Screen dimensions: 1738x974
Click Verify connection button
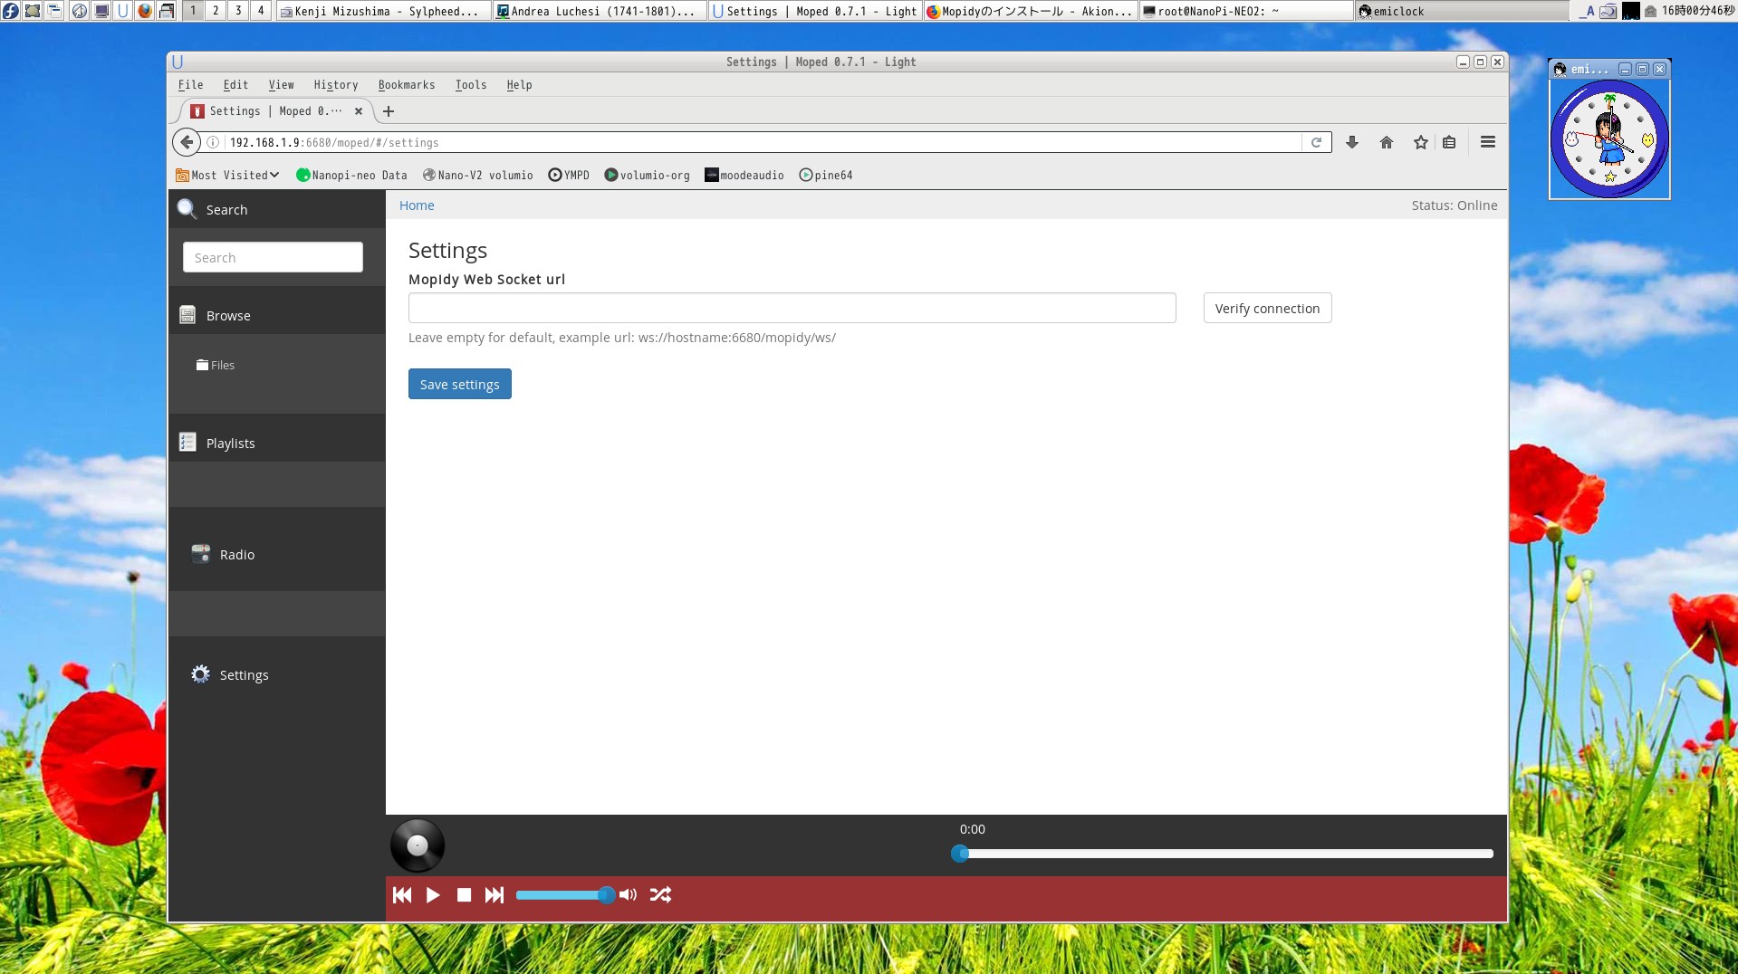click(x=1266, y=309)
